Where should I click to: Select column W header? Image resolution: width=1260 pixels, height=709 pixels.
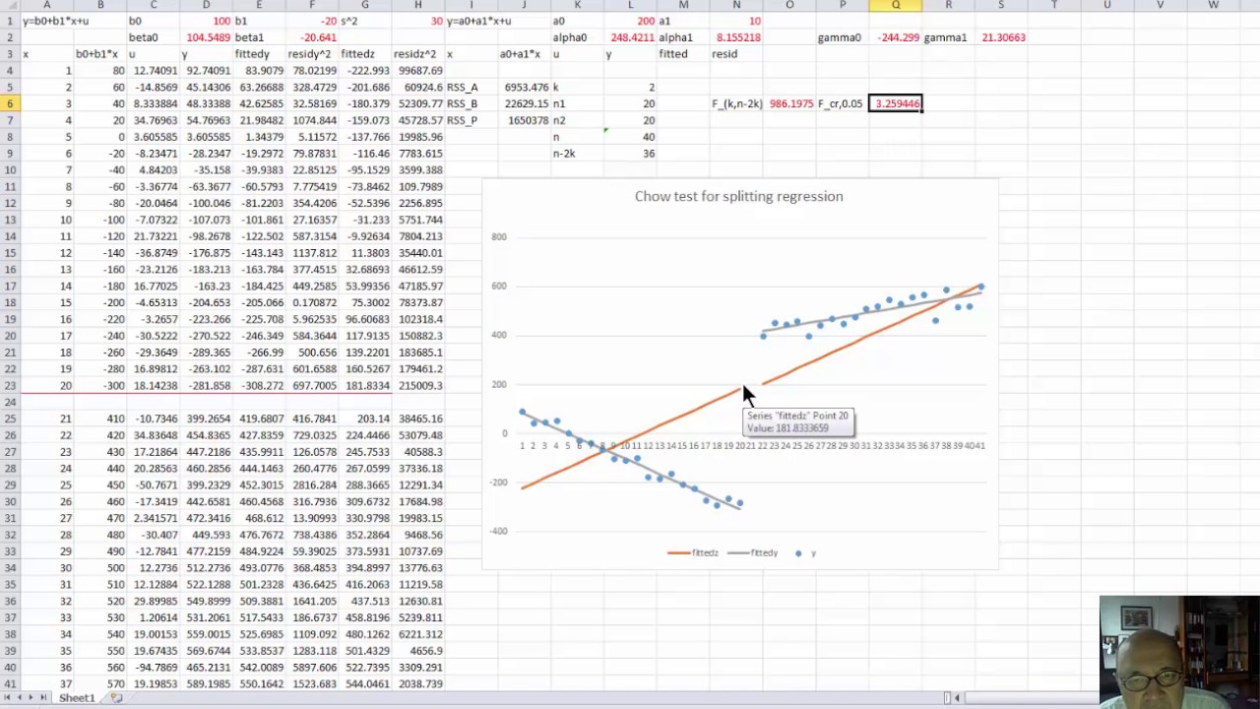point(1214,5)
